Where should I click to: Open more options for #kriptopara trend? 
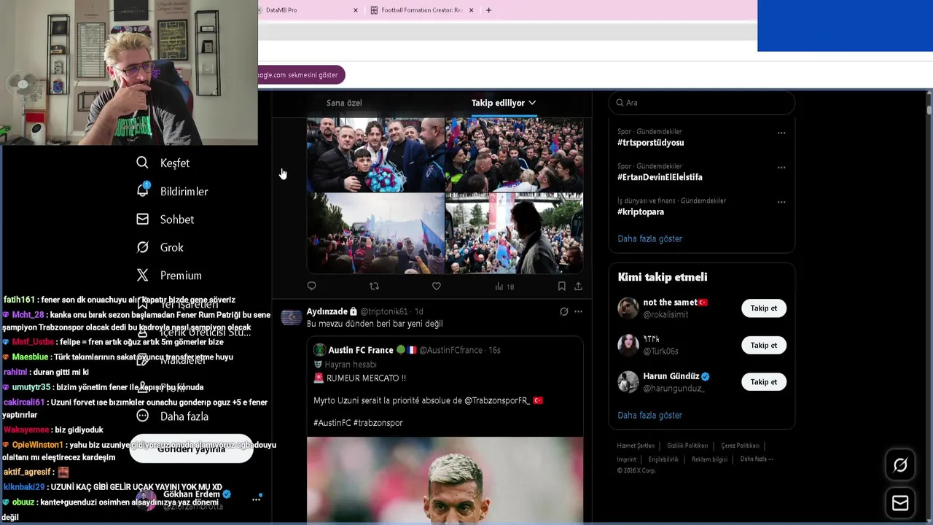click(x=781, y=201)
